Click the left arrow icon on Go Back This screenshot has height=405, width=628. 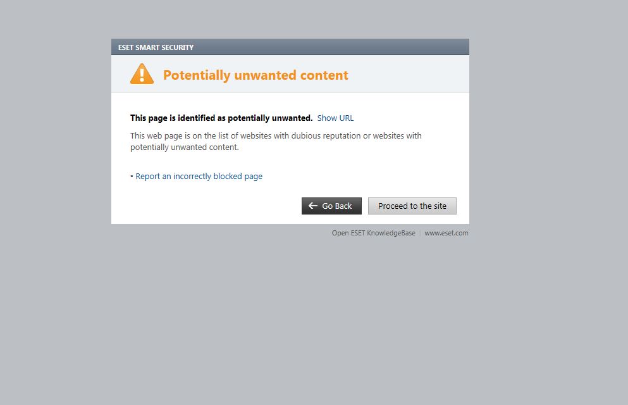pos(313,206)
